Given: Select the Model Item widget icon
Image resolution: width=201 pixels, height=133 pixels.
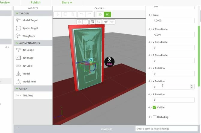Looking at the screenshot, I should coord(18,82).
